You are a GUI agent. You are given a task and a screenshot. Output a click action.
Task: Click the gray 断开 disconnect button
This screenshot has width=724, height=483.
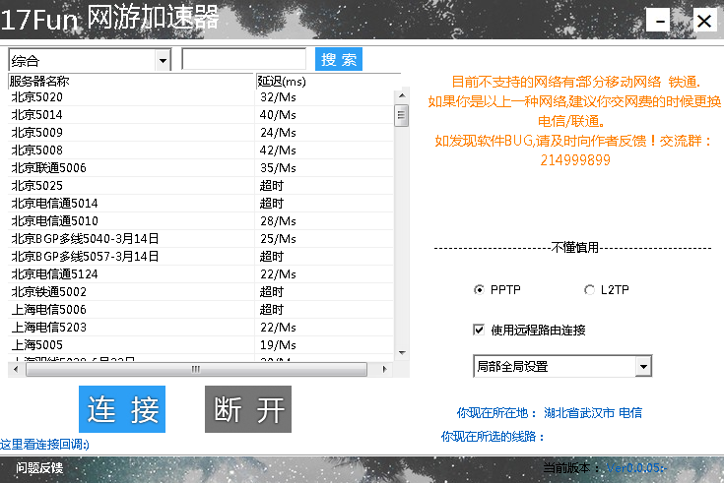(248, 409)
